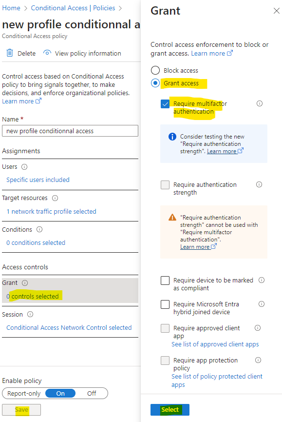Image resolution: width=282 pixels, height=422 pixels.
Task: Open Conditional Access | Policies breadcrumb
Action: (x=73, y=8)
